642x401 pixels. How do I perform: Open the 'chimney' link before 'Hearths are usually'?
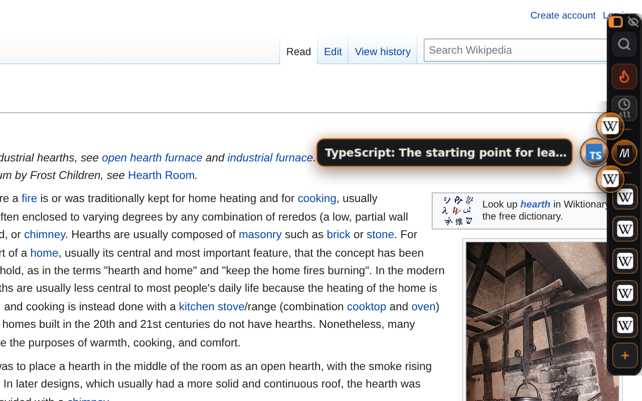pyautogui.click(x=45, y=234)
